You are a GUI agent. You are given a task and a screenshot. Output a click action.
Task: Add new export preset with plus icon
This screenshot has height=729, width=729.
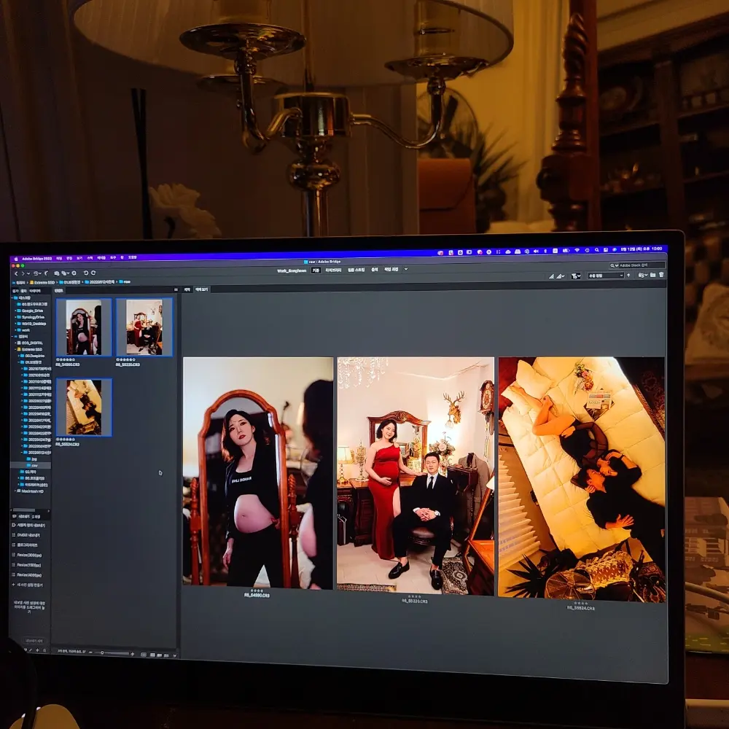tap(37, 650)
